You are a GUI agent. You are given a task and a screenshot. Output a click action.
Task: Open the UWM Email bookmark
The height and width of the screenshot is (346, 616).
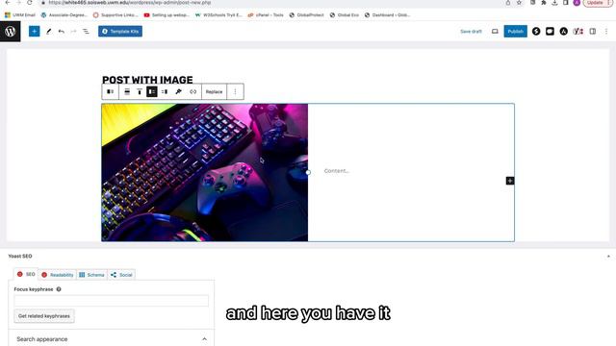20,15
